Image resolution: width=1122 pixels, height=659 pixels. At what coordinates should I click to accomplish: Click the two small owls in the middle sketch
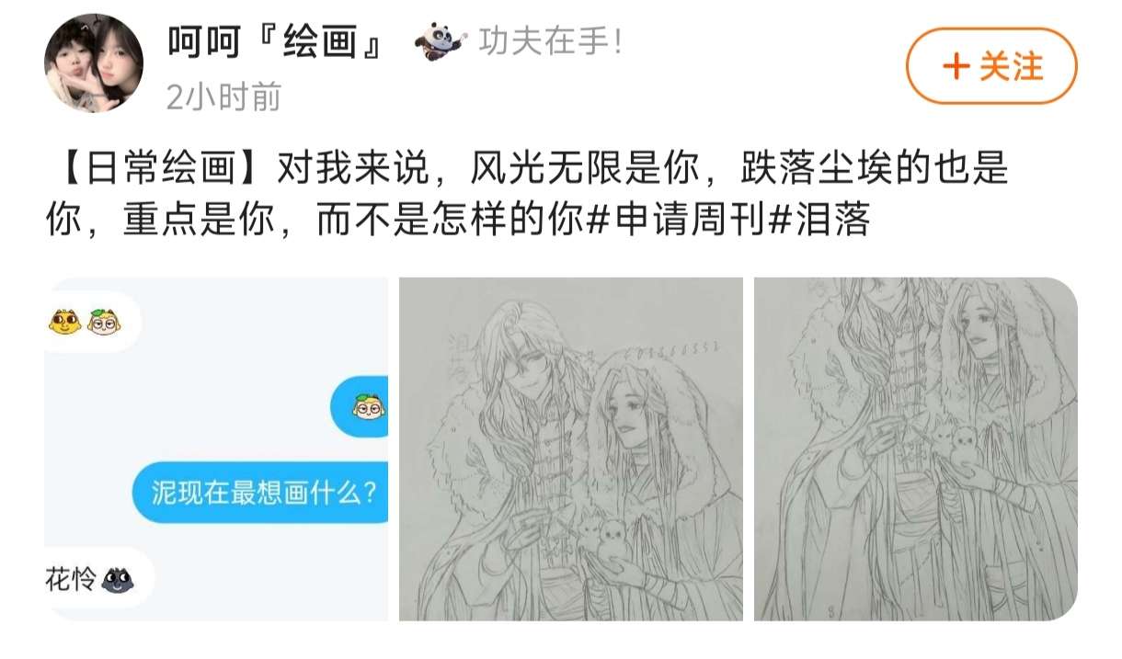pyautogui.click(x=601, y=535)
